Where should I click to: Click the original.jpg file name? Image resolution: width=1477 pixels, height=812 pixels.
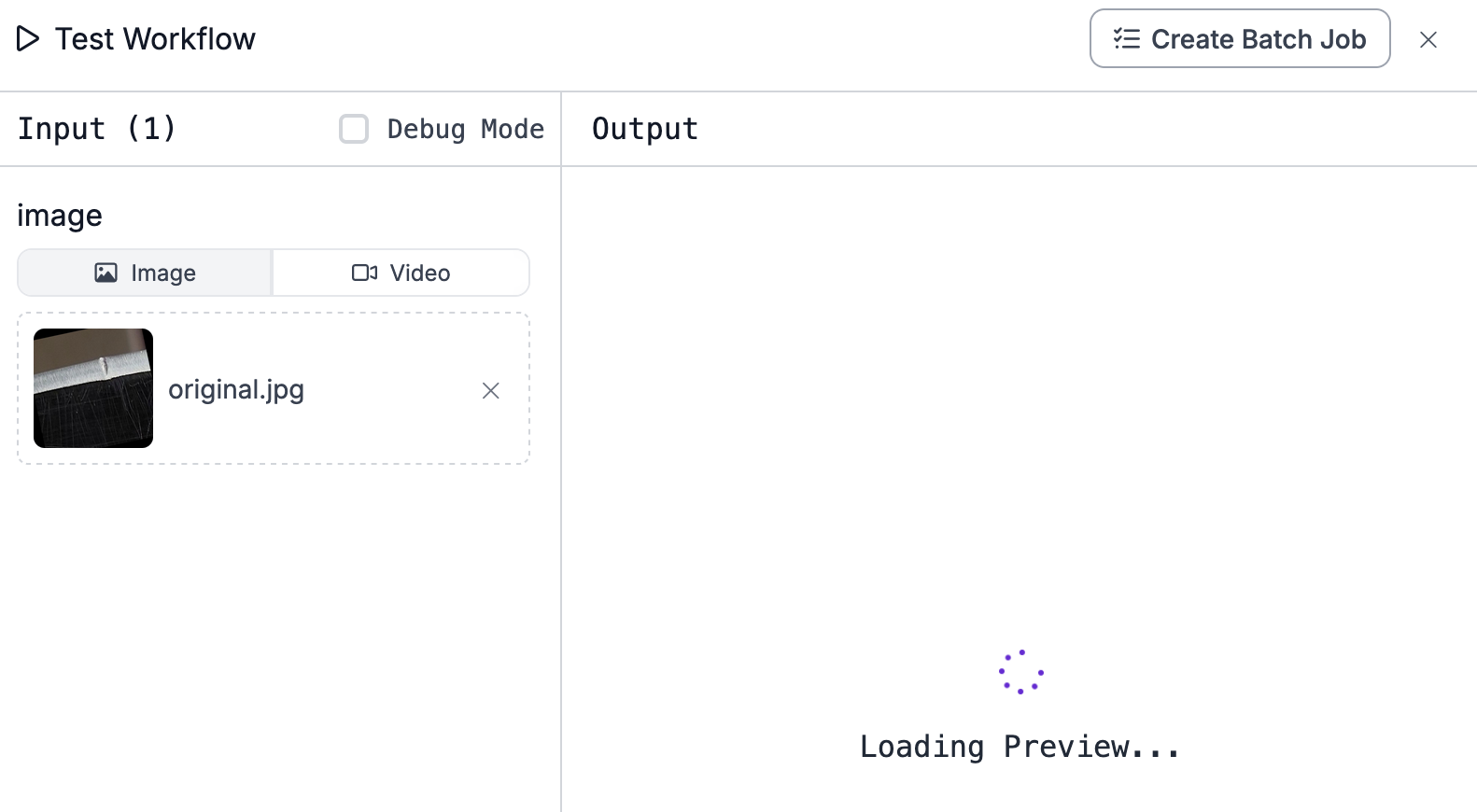236,389
